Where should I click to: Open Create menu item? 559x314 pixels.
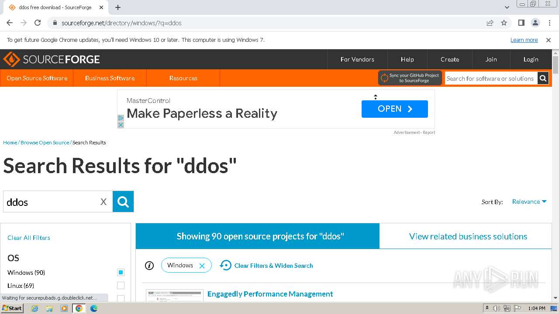click(x=450, y=59)
